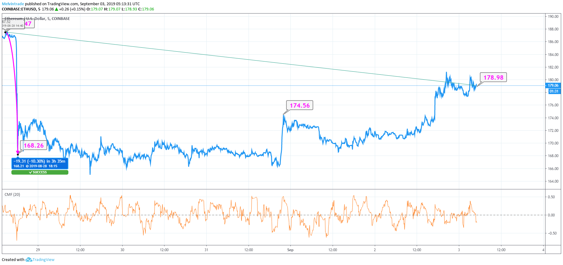Click the green SUCCESS badge
563x265 pixels.
(40, 172)
